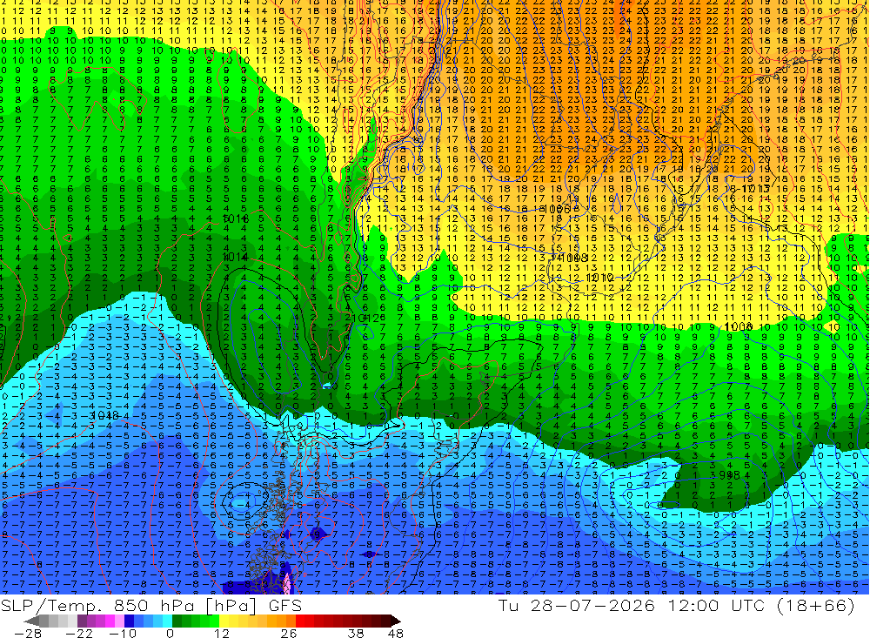Click the dark purple swatch in the legend
This screenshot has width=870, height=638.
coord(82,621)
